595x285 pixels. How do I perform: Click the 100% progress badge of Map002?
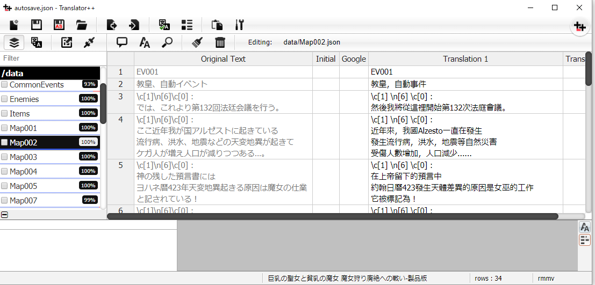[88, 142]
